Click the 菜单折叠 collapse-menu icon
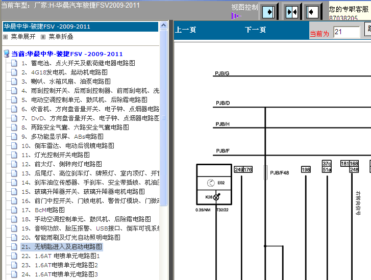371x280 pixels. 43,37
